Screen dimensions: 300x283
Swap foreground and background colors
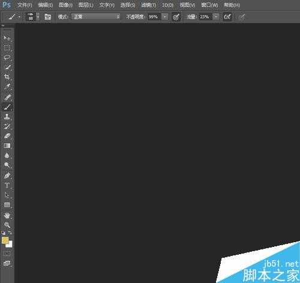(10, 233)
